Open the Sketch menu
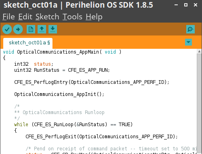 click(x=47, y=17)
